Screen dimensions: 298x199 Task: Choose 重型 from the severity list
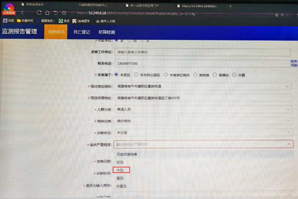coord(120,178)
